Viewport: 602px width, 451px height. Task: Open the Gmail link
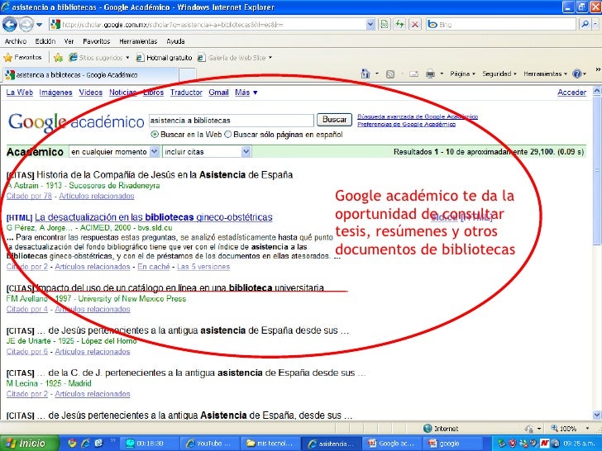pos(218,93)
